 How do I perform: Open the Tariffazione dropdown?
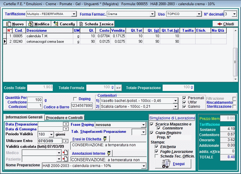click(74, 14)
